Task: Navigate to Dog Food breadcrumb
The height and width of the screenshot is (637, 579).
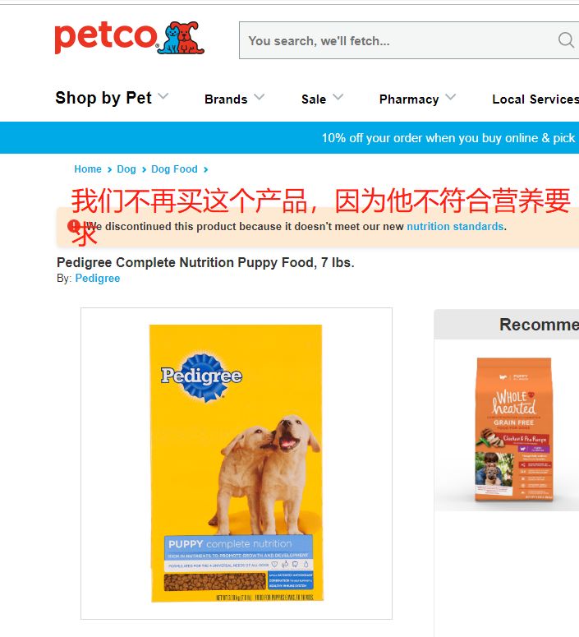Action: click(174, 169)
